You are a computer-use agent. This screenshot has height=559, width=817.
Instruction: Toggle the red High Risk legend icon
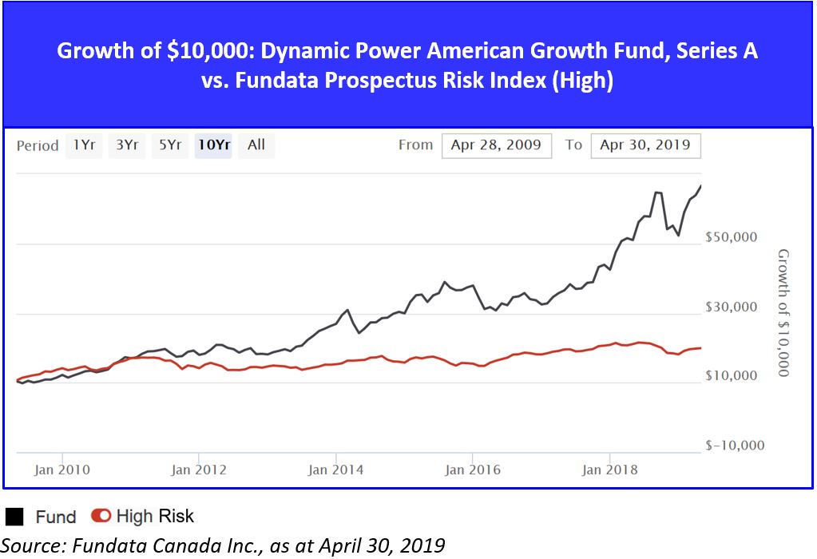tap(101, 516)
